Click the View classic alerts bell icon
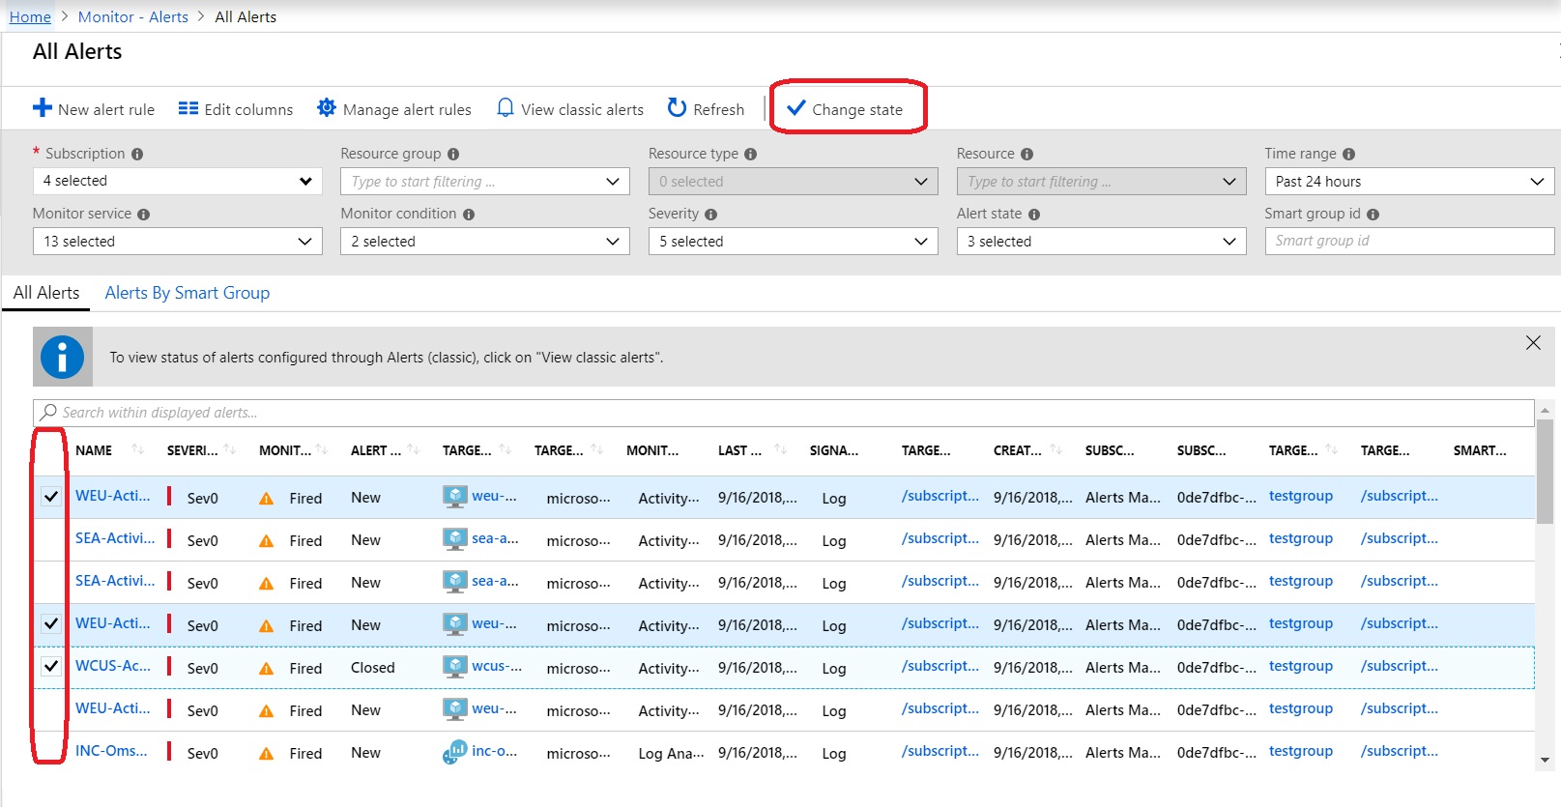The width and height of the screenshot is (1561, 807). [x=505, y=108]
